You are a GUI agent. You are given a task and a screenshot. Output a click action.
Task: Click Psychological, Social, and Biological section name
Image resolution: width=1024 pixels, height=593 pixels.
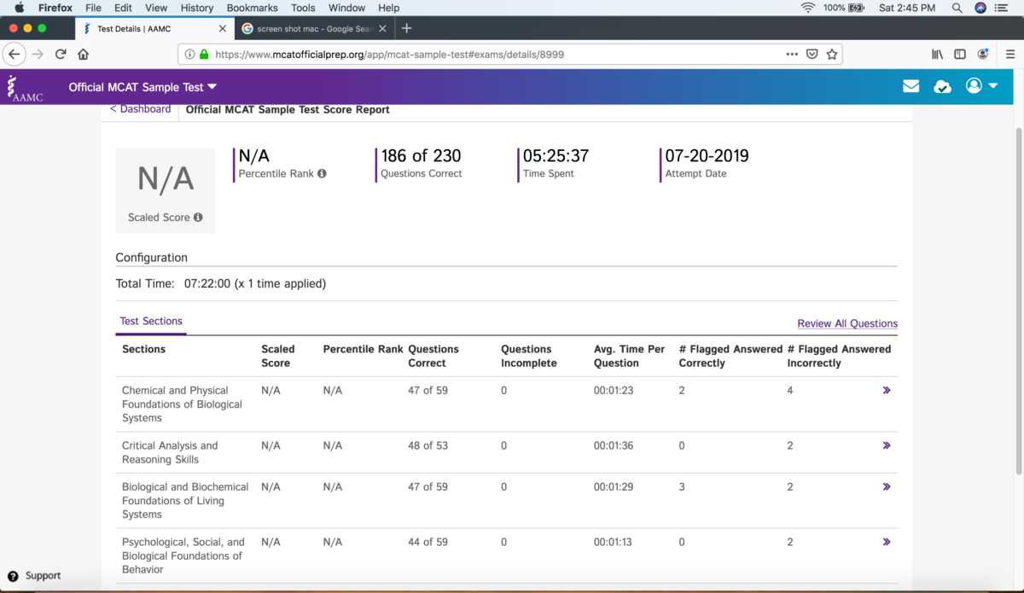click(x=183, y=555)
